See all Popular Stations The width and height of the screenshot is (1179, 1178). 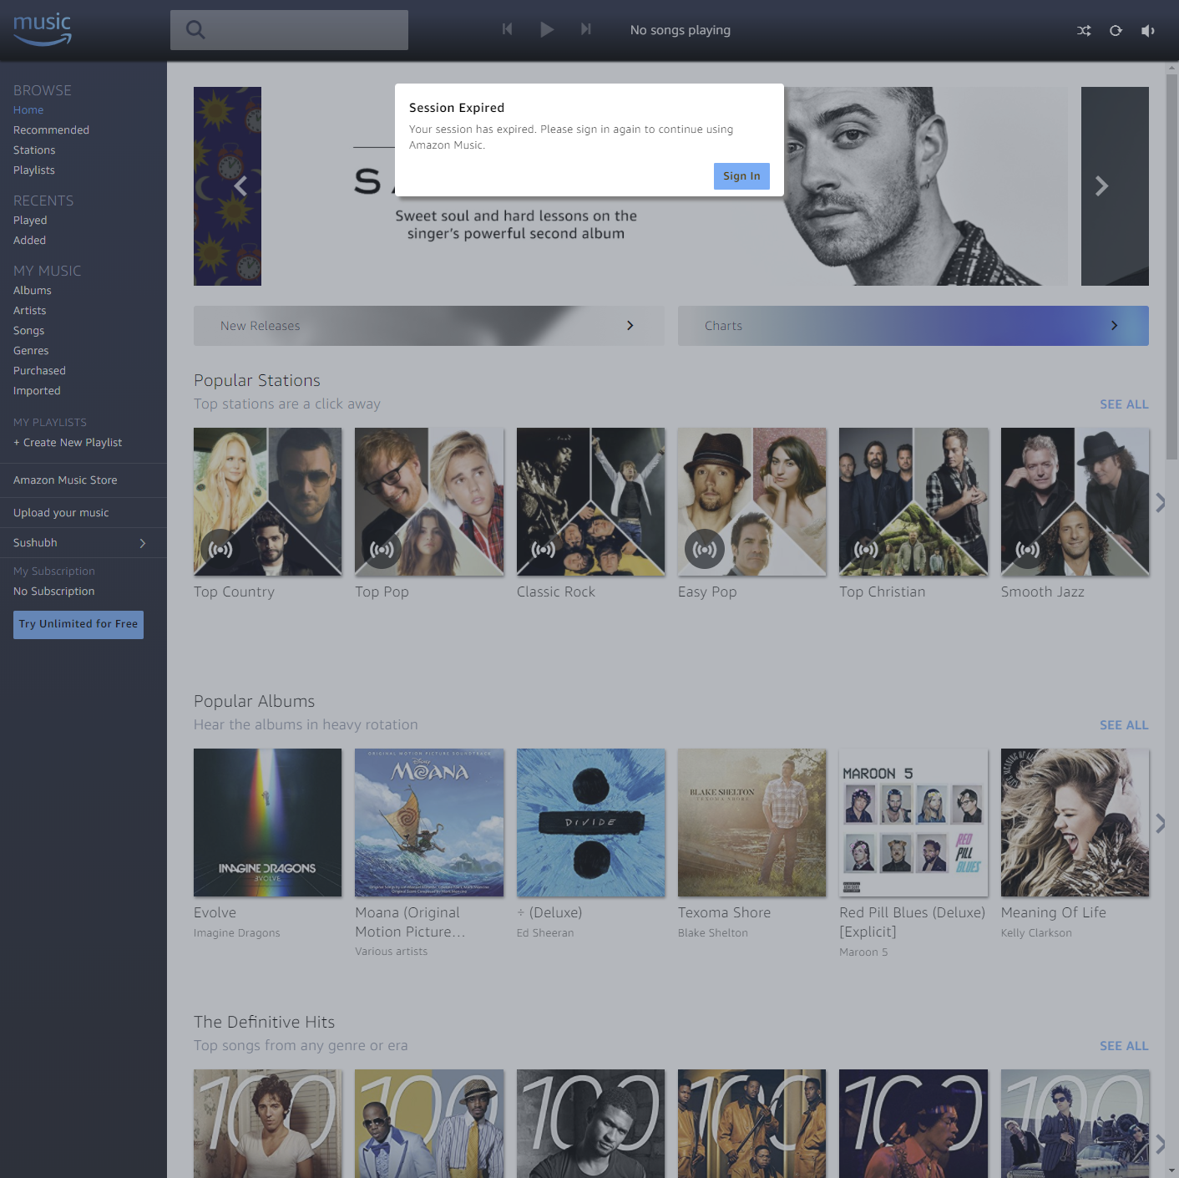1124,404
